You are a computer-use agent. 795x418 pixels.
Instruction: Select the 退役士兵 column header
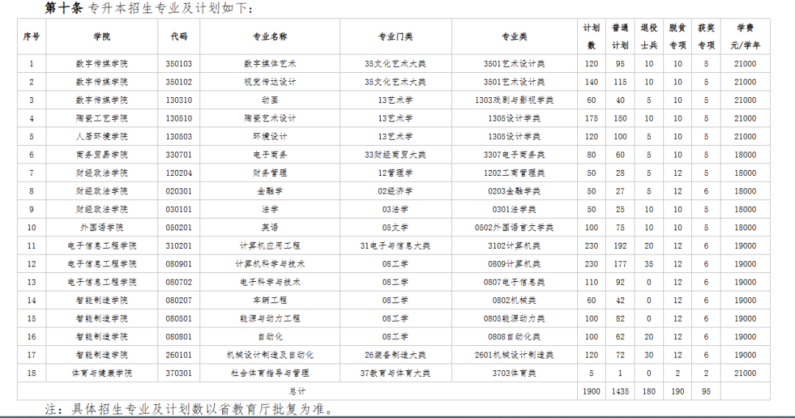pos(649,37)
